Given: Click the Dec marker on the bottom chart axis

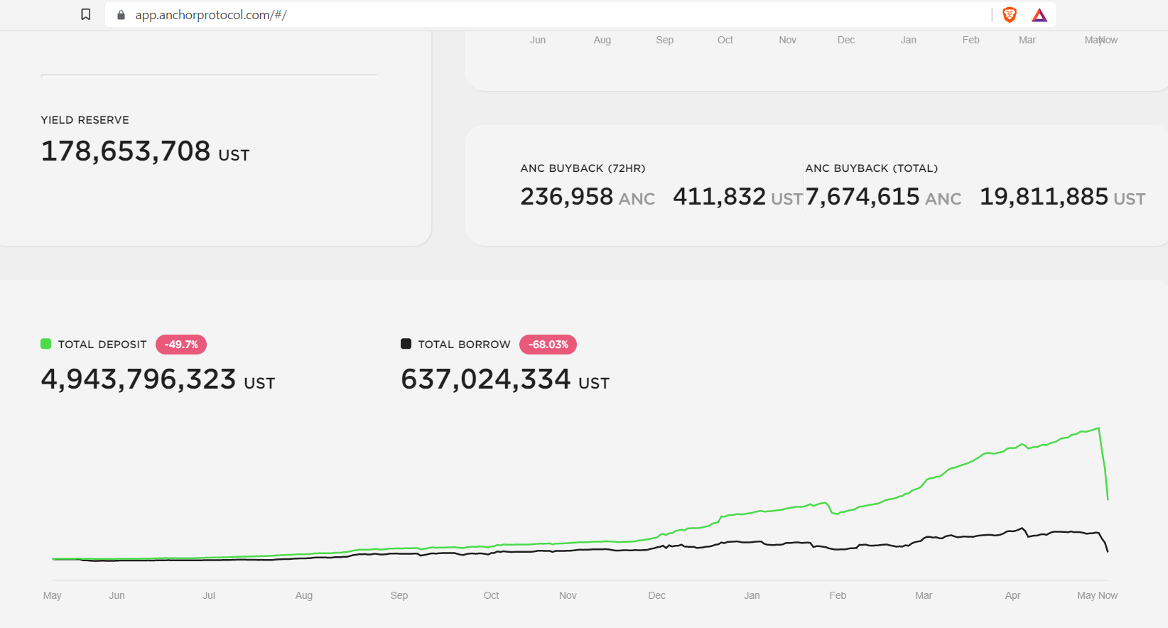Looking at the screenshot, I should point(657,595).
